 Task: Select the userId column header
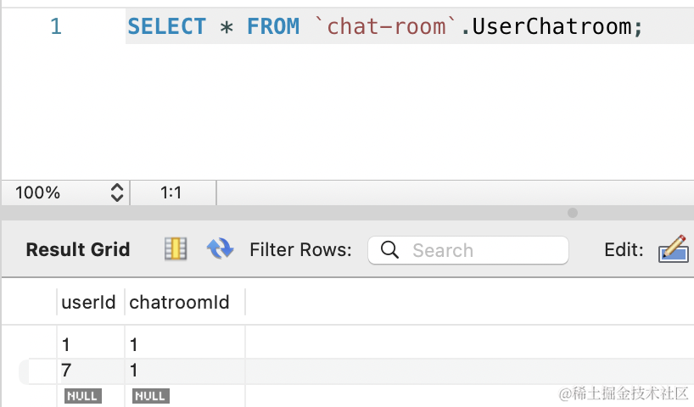88,302
